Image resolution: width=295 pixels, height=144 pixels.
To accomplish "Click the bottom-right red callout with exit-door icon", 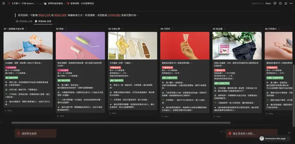I will tap(252, 134).
